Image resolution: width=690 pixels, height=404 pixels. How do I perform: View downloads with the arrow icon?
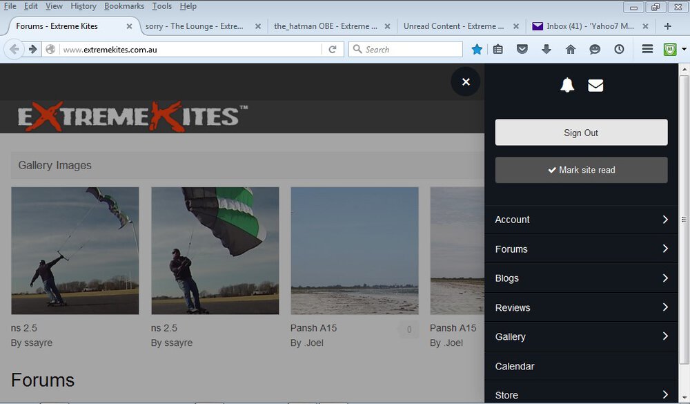click(x=546, y=49)
